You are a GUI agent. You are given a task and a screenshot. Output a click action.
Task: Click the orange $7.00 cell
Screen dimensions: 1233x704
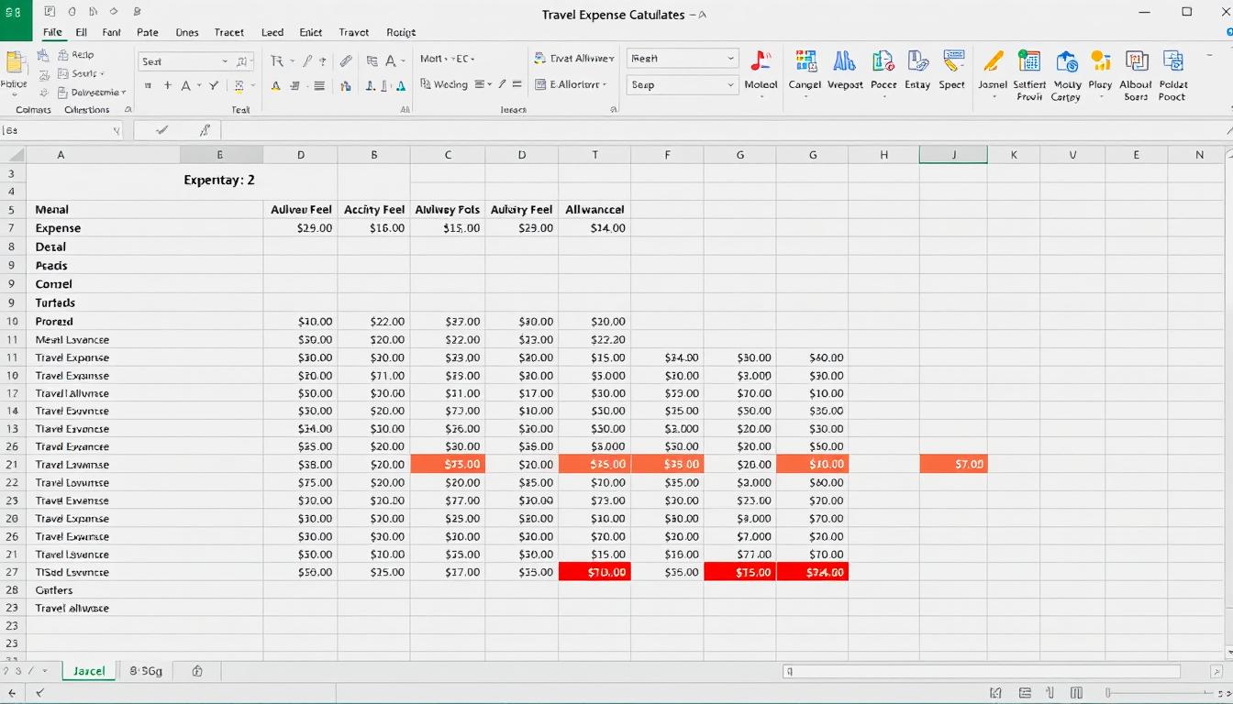(x=953, y=465)
